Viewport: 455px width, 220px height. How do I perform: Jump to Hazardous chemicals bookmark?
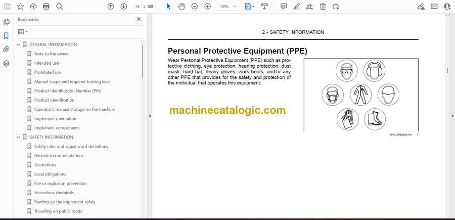point(54,193)
